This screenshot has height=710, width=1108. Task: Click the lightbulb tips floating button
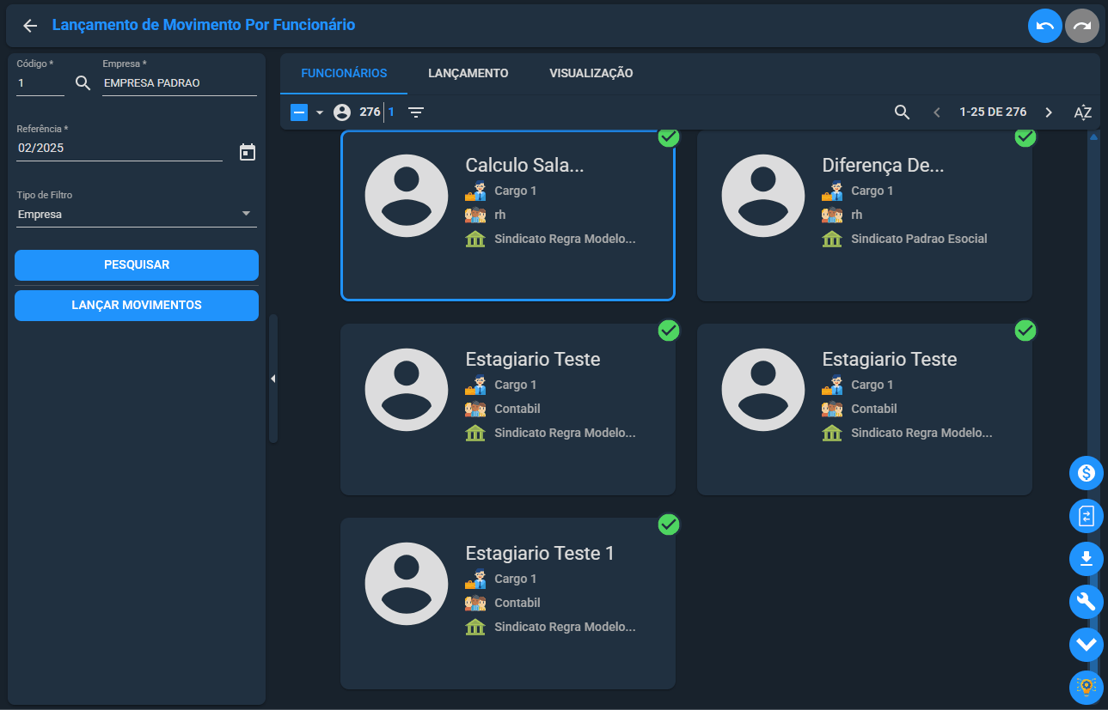1087,688
